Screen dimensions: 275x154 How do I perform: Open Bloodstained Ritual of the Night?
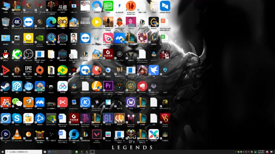click(85, 118)
